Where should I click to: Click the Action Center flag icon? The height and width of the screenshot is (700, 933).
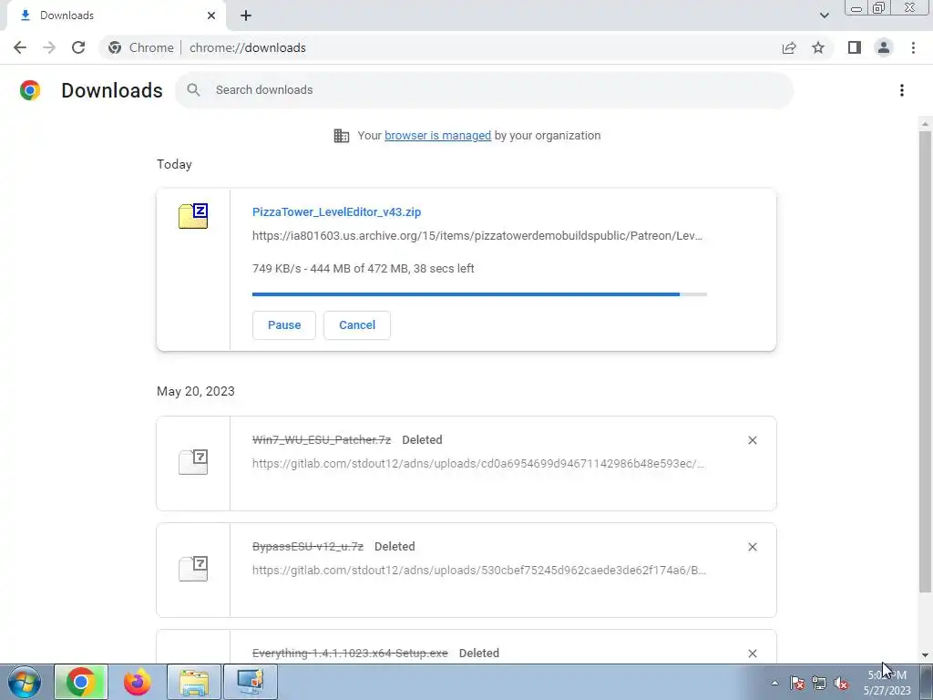coord(797,683)
